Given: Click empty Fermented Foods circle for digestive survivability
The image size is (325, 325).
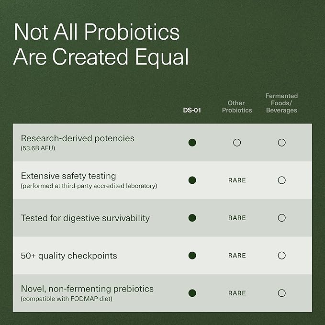Looking at the screenshot, I should pos(281,218).
